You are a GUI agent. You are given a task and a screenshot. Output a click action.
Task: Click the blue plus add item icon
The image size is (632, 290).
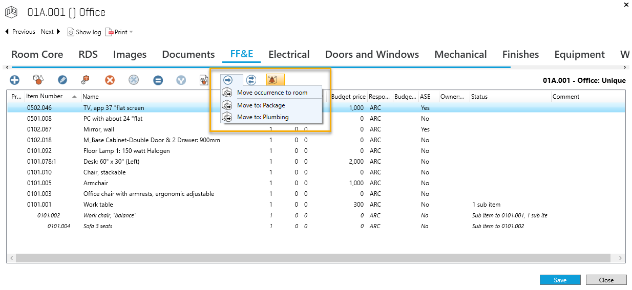[x=15, y=80]
